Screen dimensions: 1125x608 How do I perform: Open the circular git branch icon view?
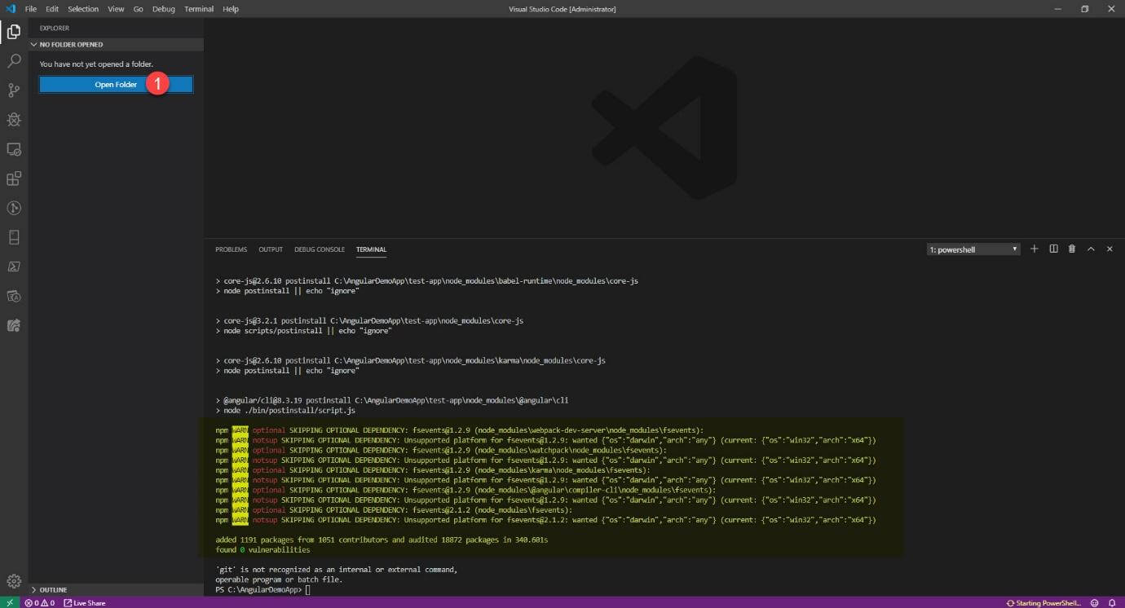(x=14, y=208)
